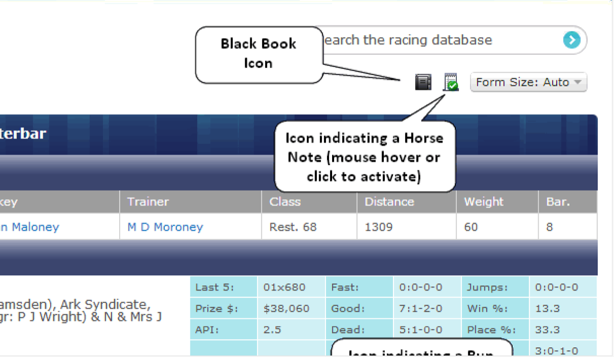
Task: Select the Distance column header
Action: pos(389,202)
